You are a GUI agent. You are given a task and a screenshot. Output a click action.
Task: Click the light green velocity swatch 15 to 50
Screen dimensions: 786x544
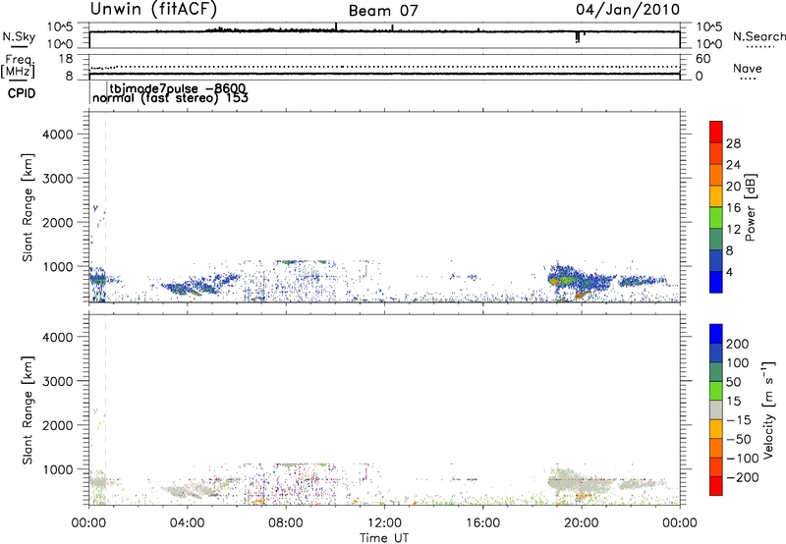tap(716, 391)
